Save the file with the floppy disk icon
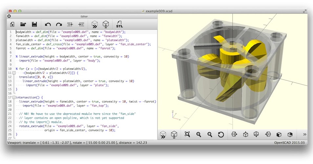 tap(34, 24)
